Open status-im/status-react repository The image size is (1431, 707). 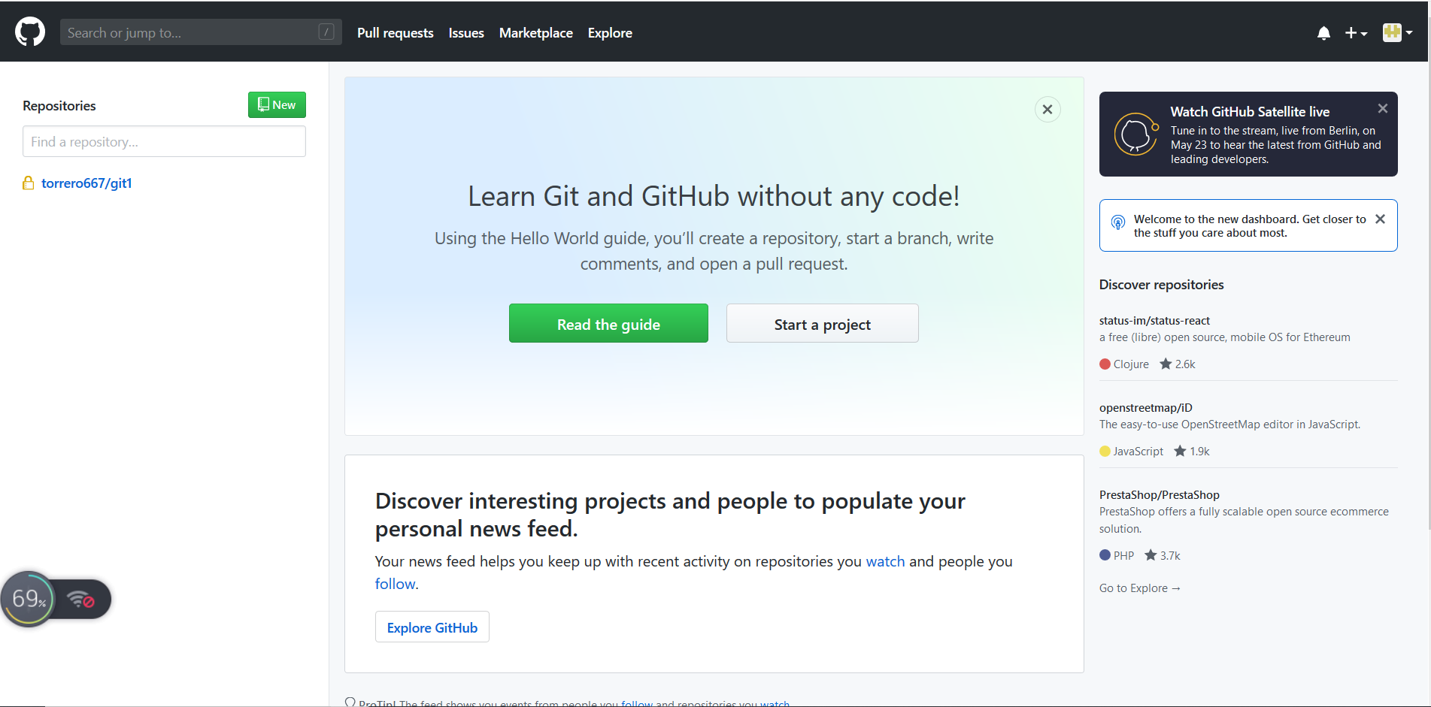(x=1154, y=321)
